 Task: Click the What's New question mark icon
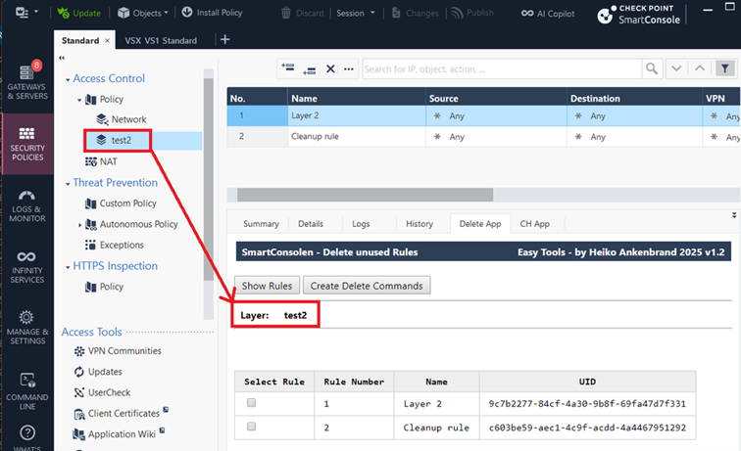[27, 432]
